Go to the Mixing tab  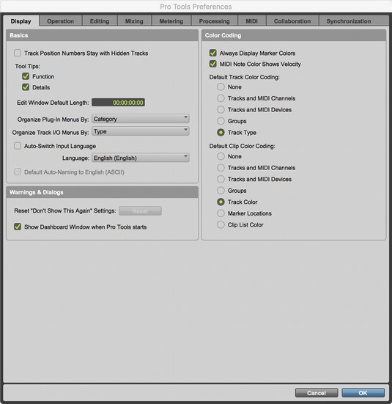pos(134,21)
